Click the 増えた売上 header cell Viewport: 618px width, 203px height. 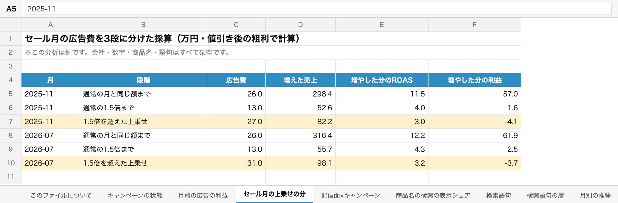point(300,80)
